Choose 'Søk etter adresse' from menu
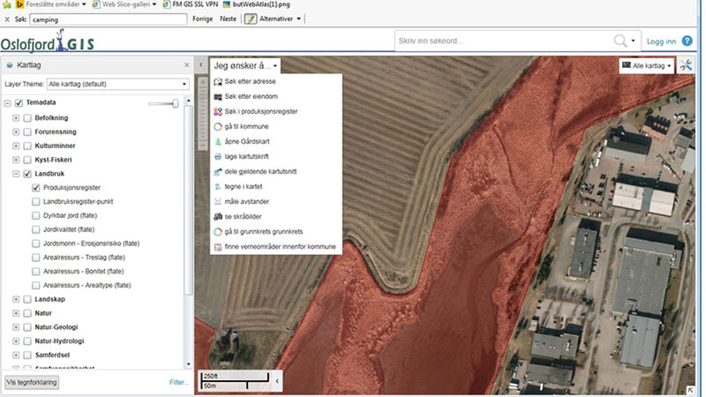 [x=250, y=81]
